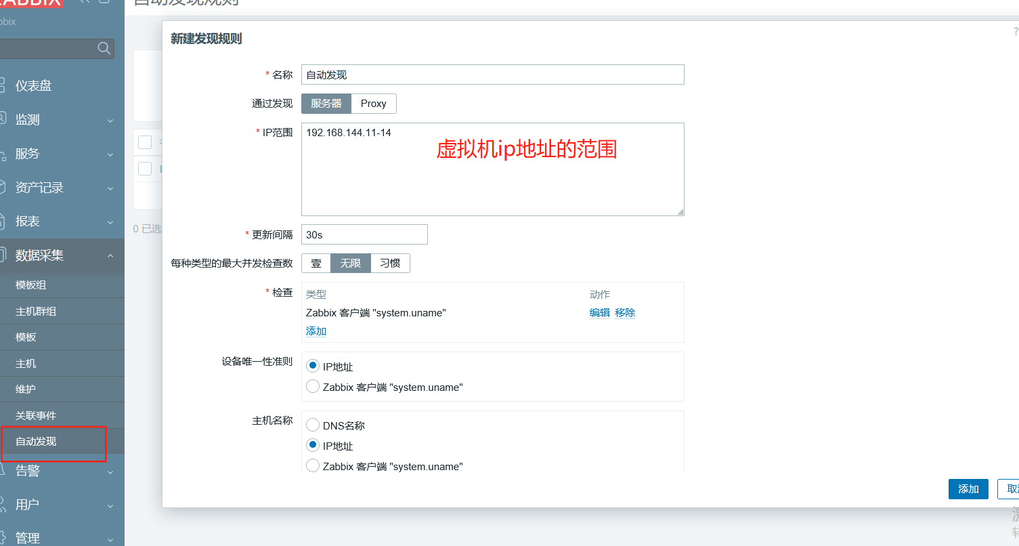1019x546 pixels.
Task: Open the 用户 sidebar menu
Action: pos(28,505)
